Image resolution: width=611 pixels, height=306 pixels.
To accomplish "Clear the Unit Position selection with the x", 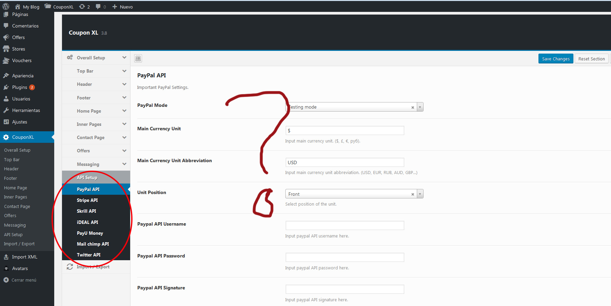I will [x=413, y=194].
